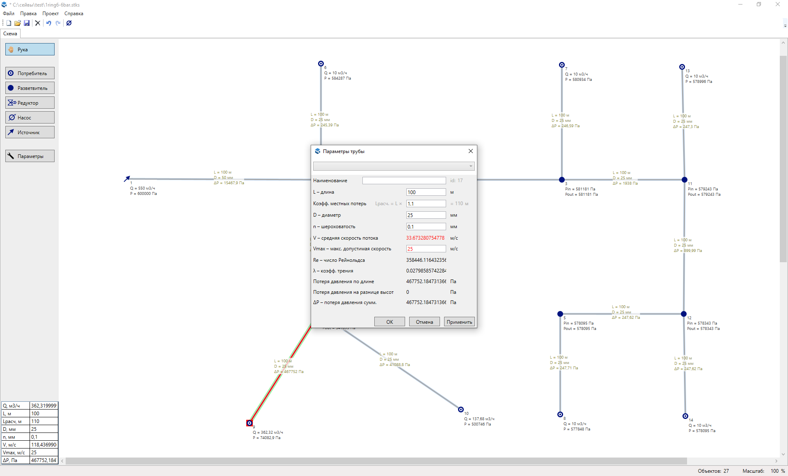Screen dimensions: 788x476
Task: Select the Насос pump tool
Action: point(30,117)
